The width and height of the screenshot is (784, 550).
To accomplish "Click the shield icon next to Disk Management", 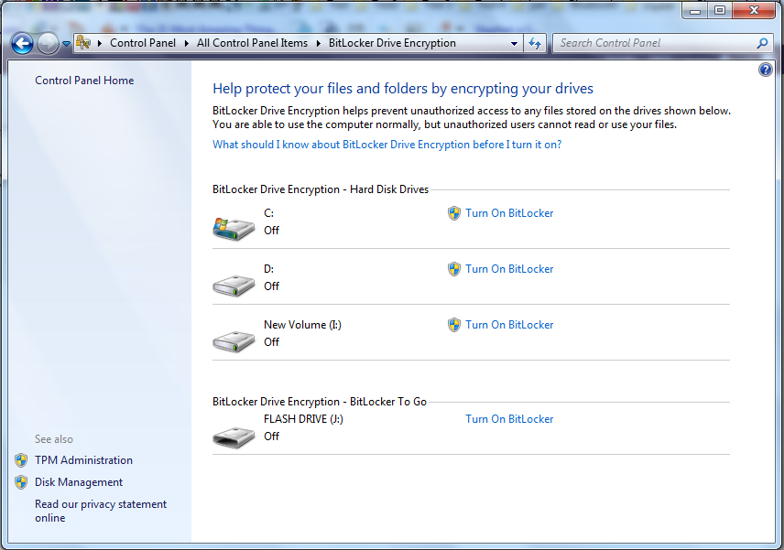I will pyautogui.click(x=21, y=482).
